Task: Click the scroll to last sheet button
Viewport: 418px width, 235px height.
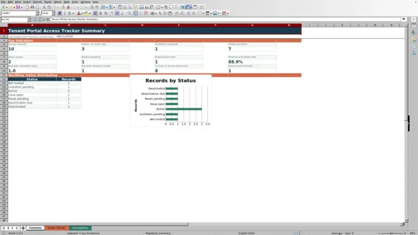Action: (17, 228)
